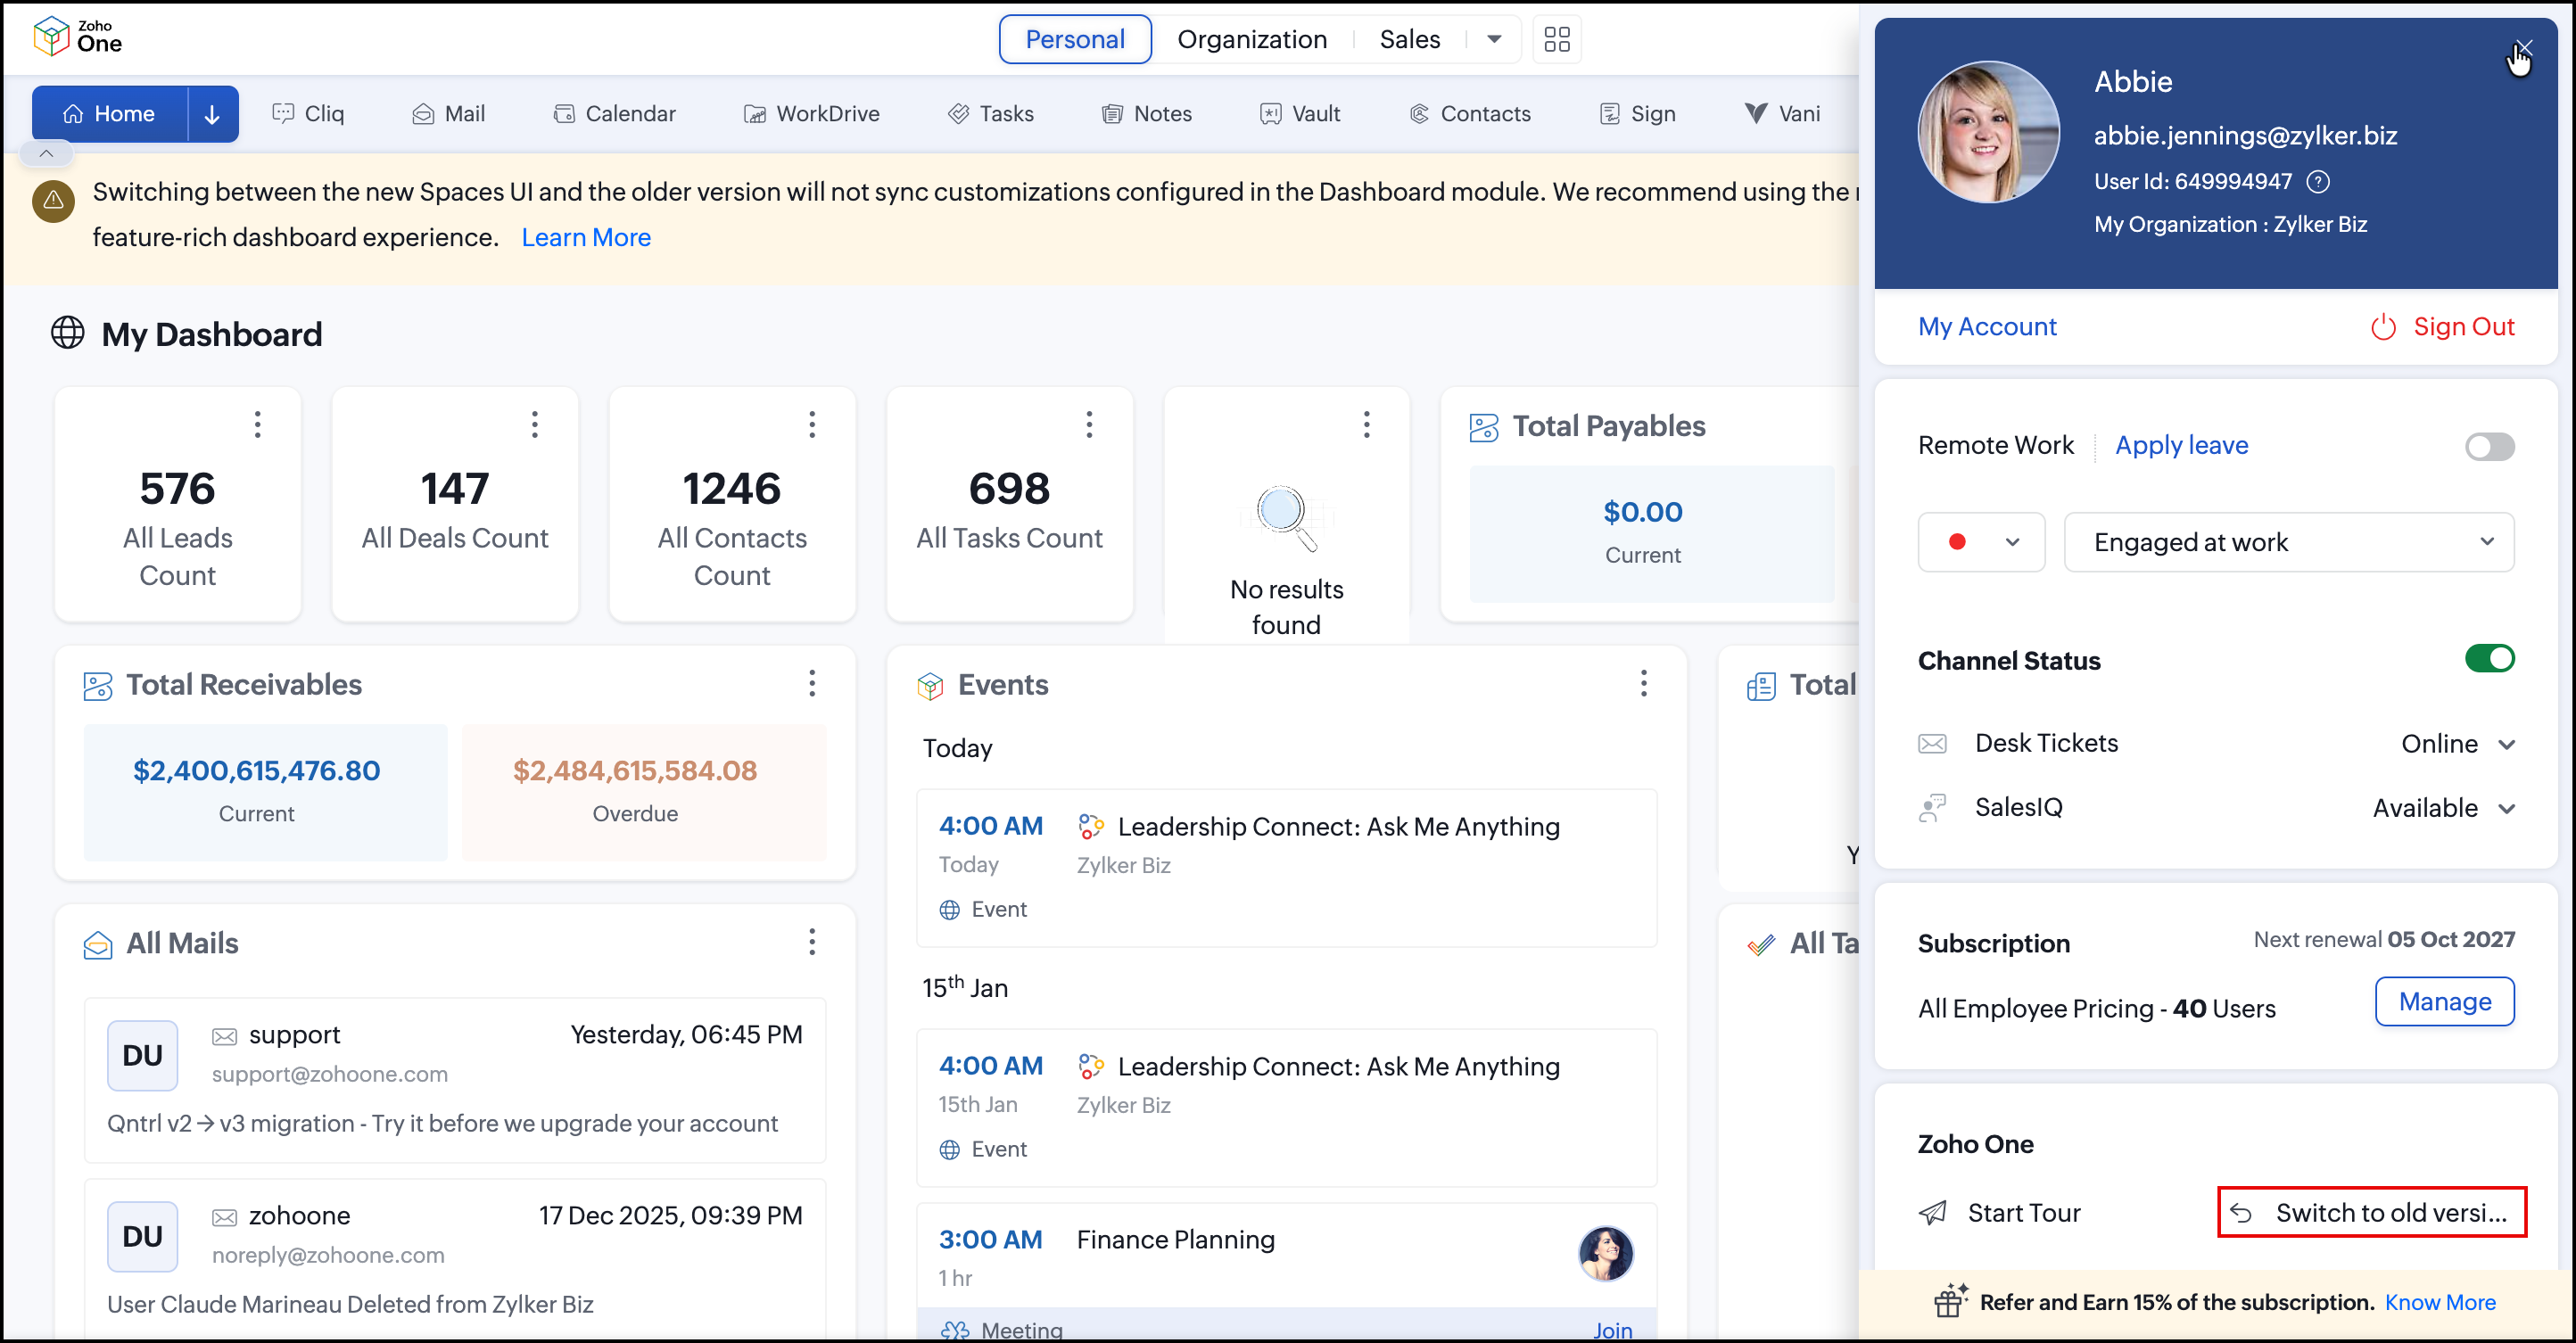
Task: Collapse the top navigation bar chevron
Action: (x=46, y=154)
